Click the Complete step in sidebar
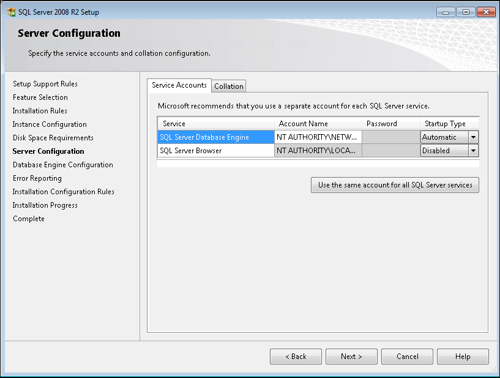The height and width of the screenshot is (378, 500). coord(29,219)
